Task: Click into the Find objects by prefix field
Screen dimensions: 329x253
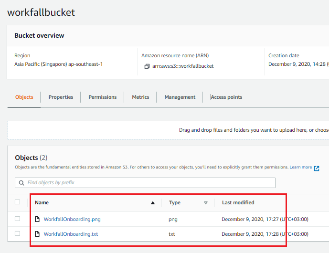Action: pos(145,183)
